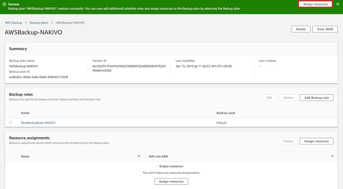The width and height of the screenshot is (343, 189).
Task: Open View JSON for the plan
Action: [325, 29]
